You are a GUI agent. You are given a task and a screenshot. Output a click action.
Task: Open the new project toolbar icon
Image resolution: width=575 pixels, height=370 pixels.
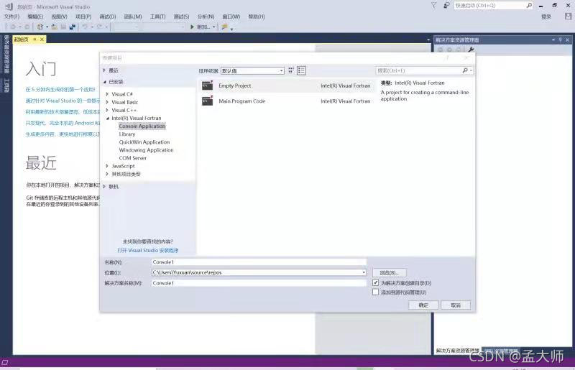coord(40,27)
